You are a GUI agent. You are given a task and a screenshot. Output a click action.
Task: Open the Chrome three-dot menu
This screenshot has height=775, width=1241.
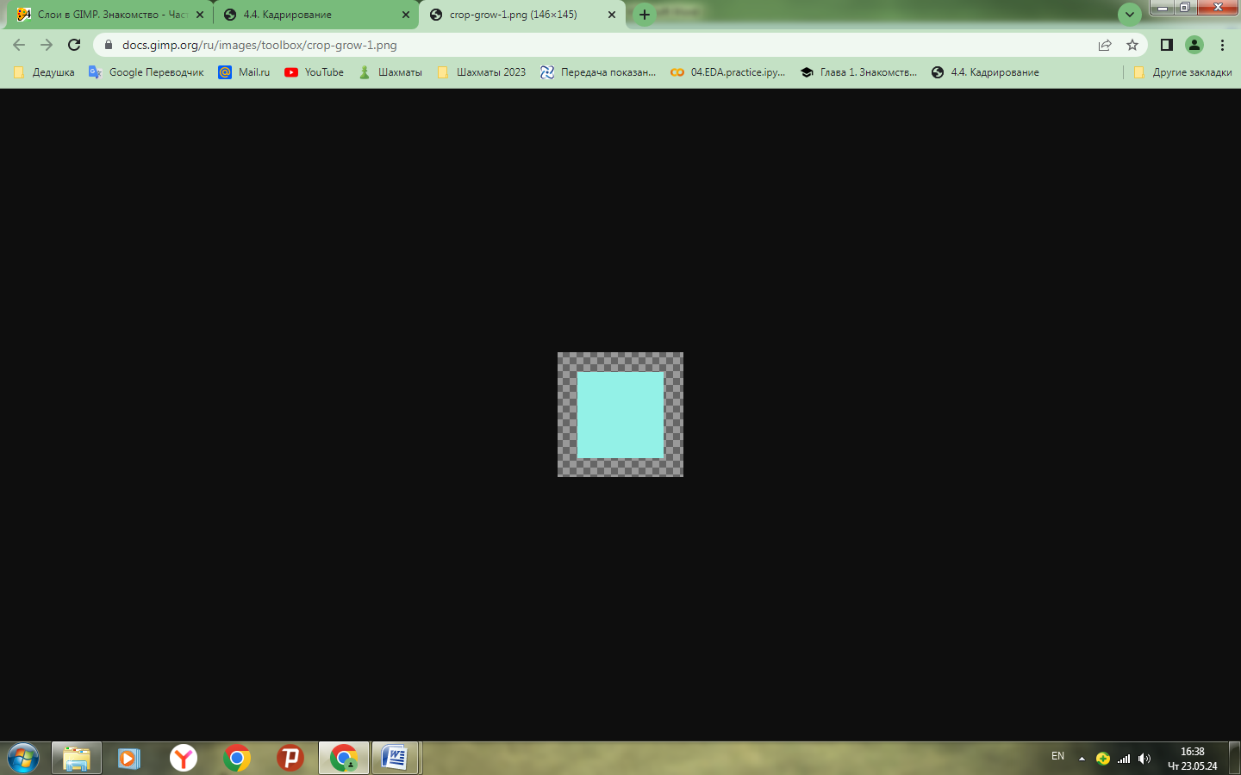coord(1222,45)
